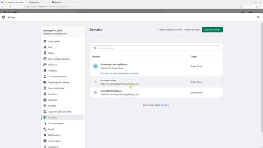The height and width of the screenshot is (148, 263).
Task: Click the Locations pin icon
Action: pyautogui.click(x=45, y=94)
